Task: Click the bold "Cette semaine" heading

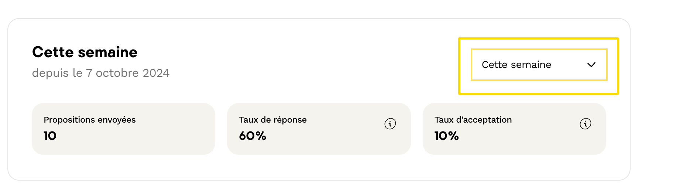Action: click(85, 52)
